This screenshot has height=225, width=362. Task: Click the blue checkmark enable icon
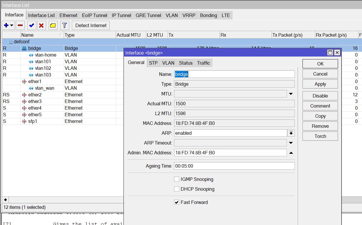32,25
